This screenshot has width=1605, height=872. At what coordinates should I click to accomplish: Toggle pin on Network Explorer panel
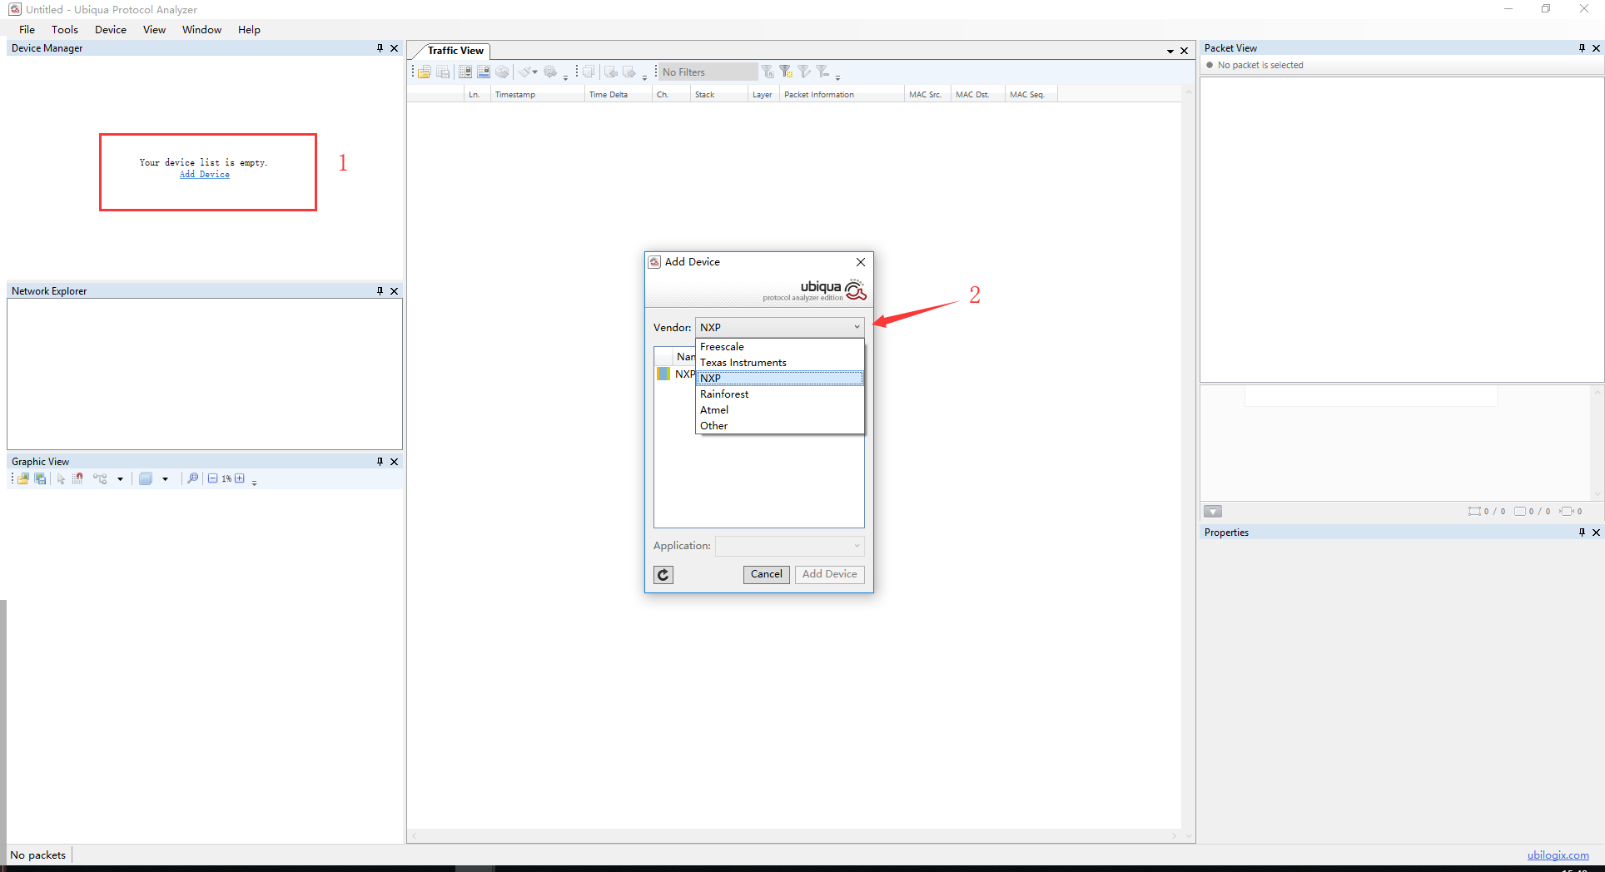(x=380, y=291)
